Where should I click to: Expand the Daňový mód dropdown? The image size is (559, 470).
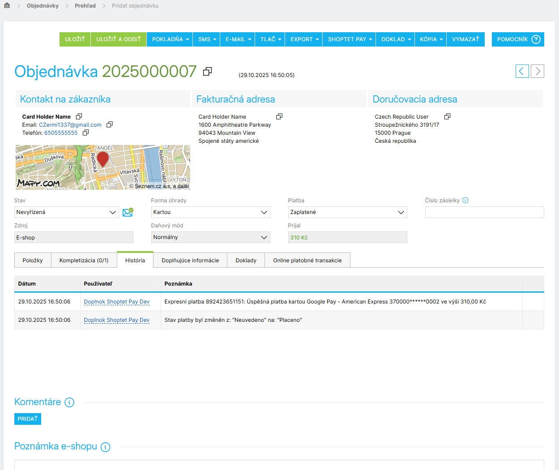(210, 237)
